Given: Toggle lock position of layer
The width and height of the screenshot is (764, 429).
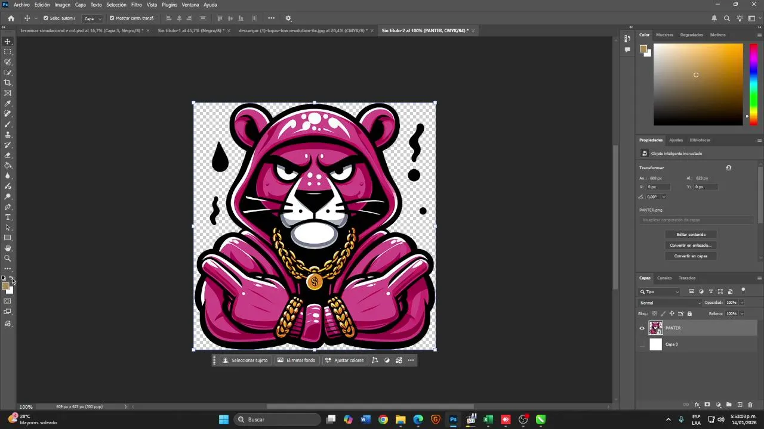Looking at the screenshot, I should pyautogui.click(x=671, y=313).
